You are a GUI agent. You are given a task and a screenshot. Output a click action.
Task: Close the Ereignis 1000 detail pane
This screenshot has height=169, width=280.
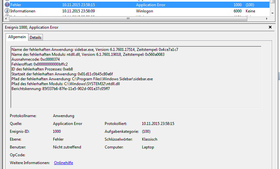click(x=270, y=27)
